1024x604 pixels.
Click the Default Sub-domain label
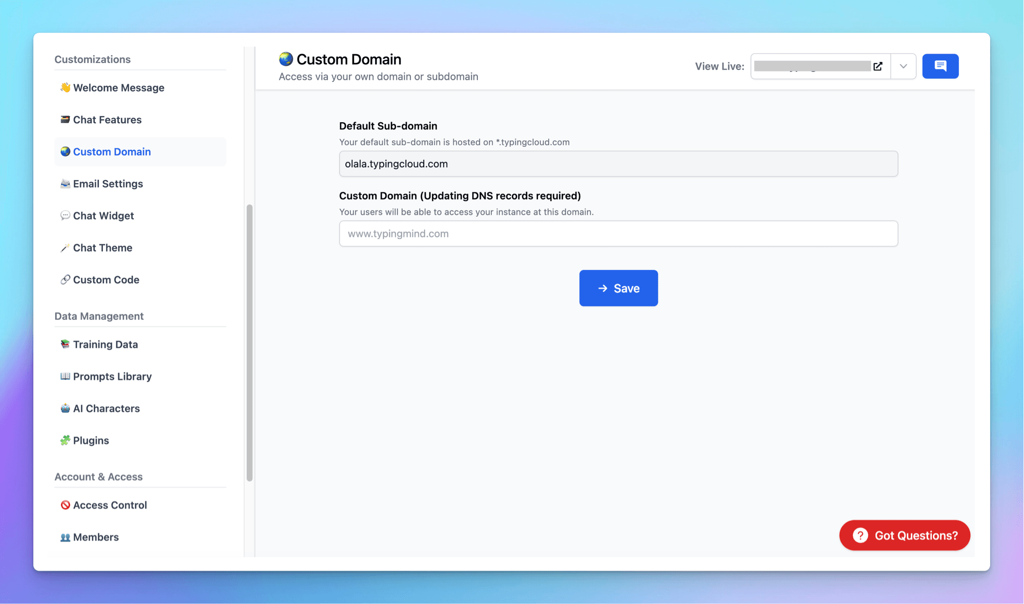pos(388,126)
